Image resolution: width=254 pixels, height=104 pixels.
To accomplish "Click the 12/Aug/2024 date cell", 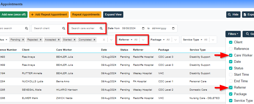I will click(x=109, y=57).
